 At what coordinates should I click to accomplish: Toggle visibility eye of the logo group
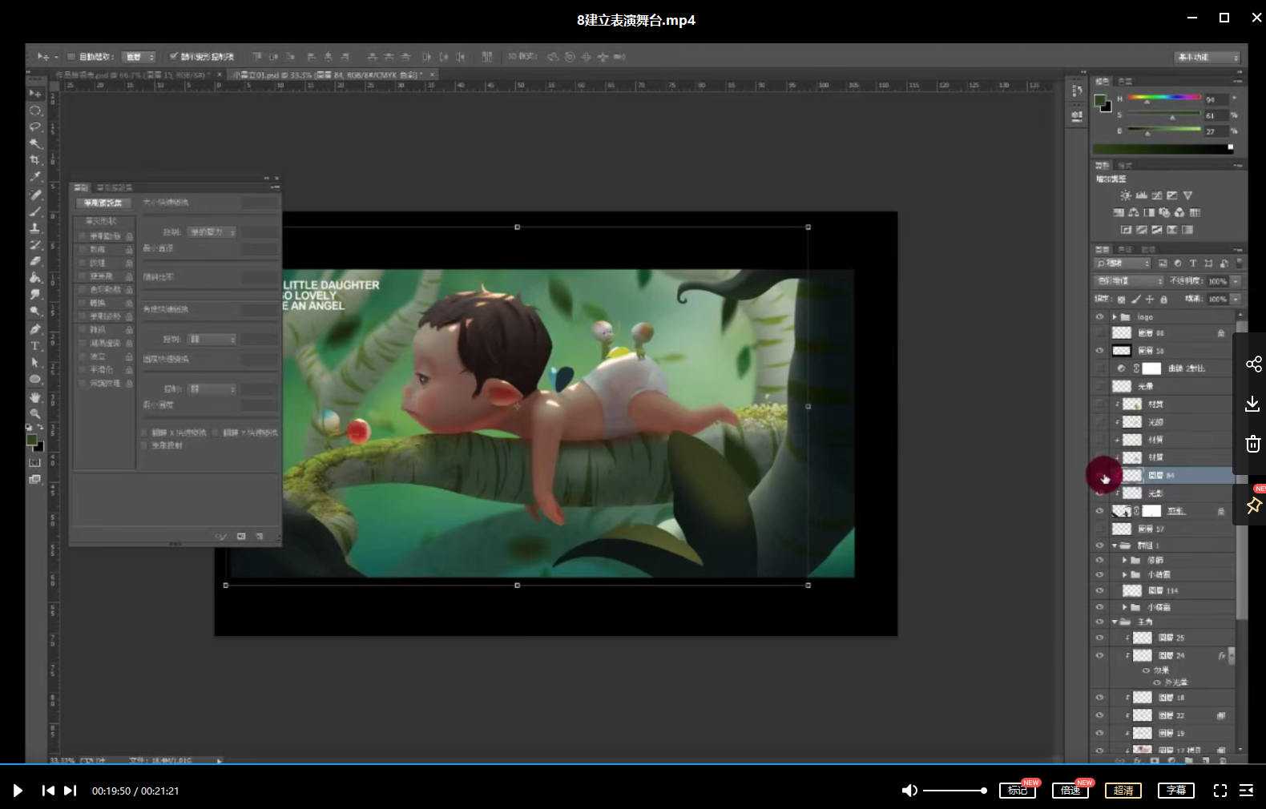coord(1099,317)
